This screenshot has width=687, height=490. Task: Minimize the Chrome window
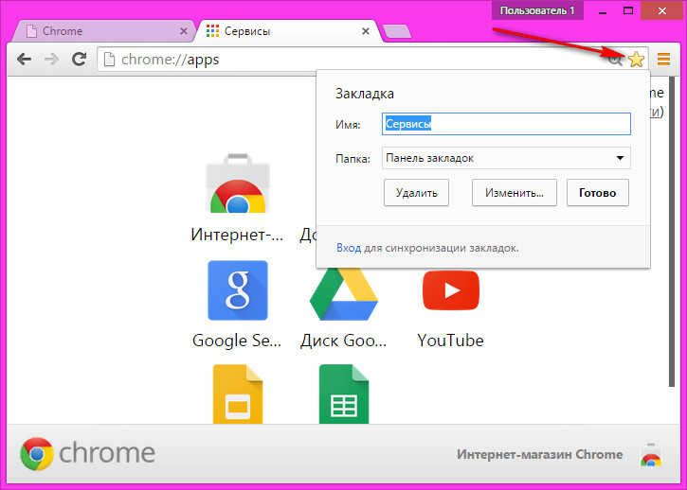[603, 11]
